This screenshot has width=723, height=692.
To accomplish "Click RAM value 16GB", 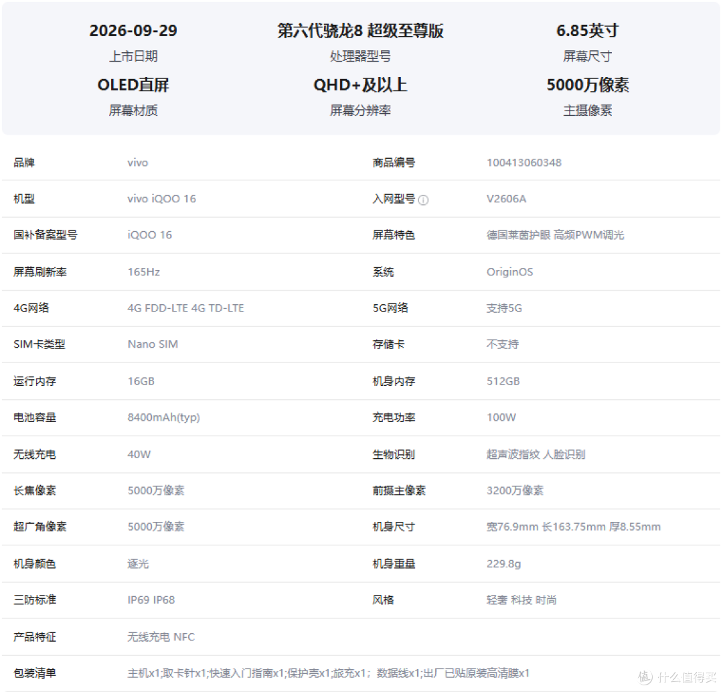I will click(x=141, y=381).
